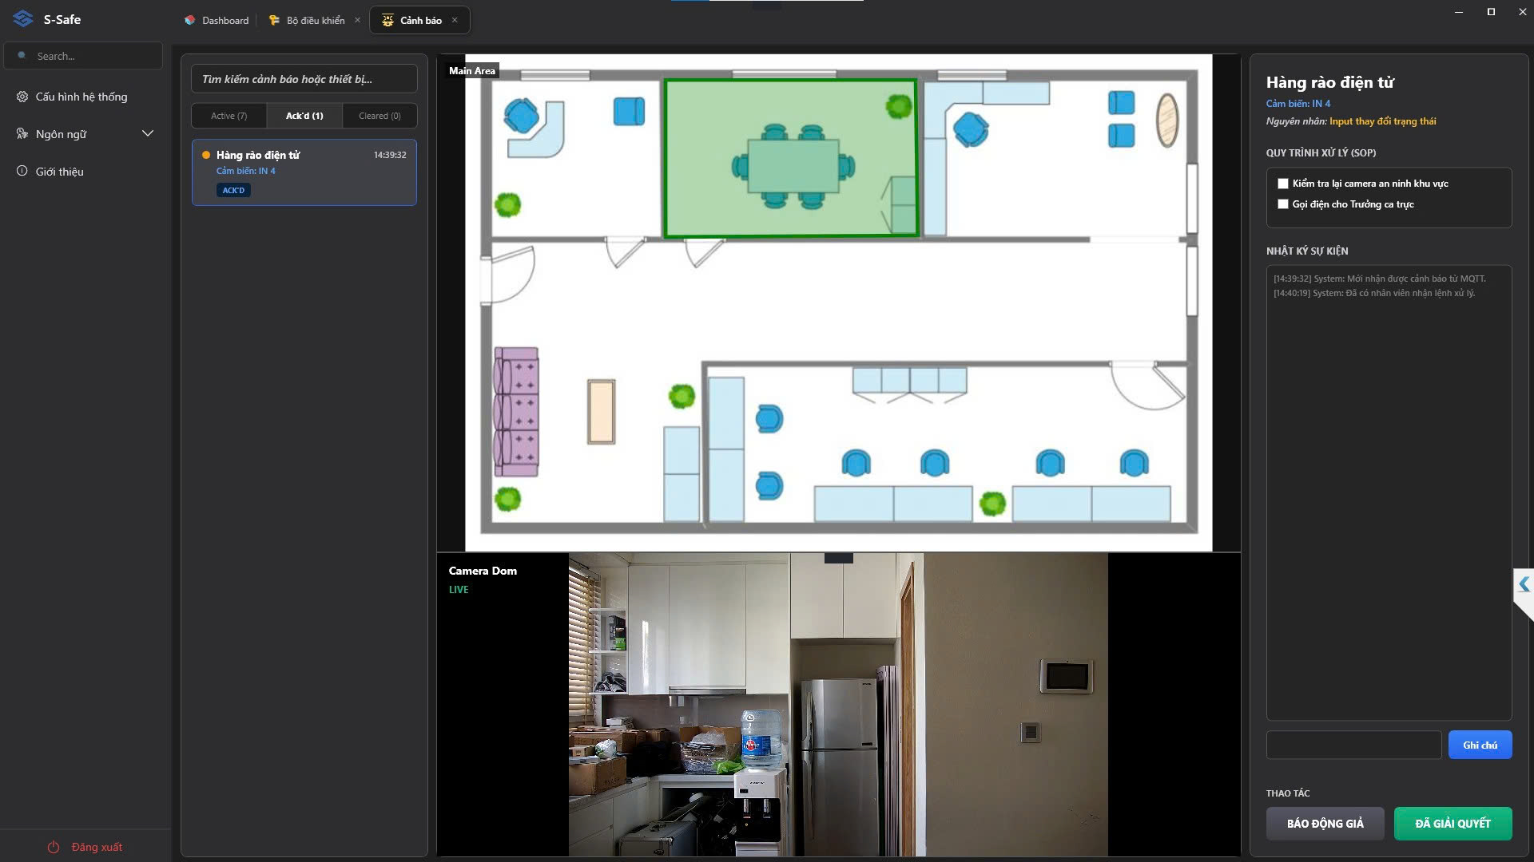Click the BÁO ĐỘNG GIẢ button
The width and height of the screenshot is (1534, 862).
tap(1325, 824)
